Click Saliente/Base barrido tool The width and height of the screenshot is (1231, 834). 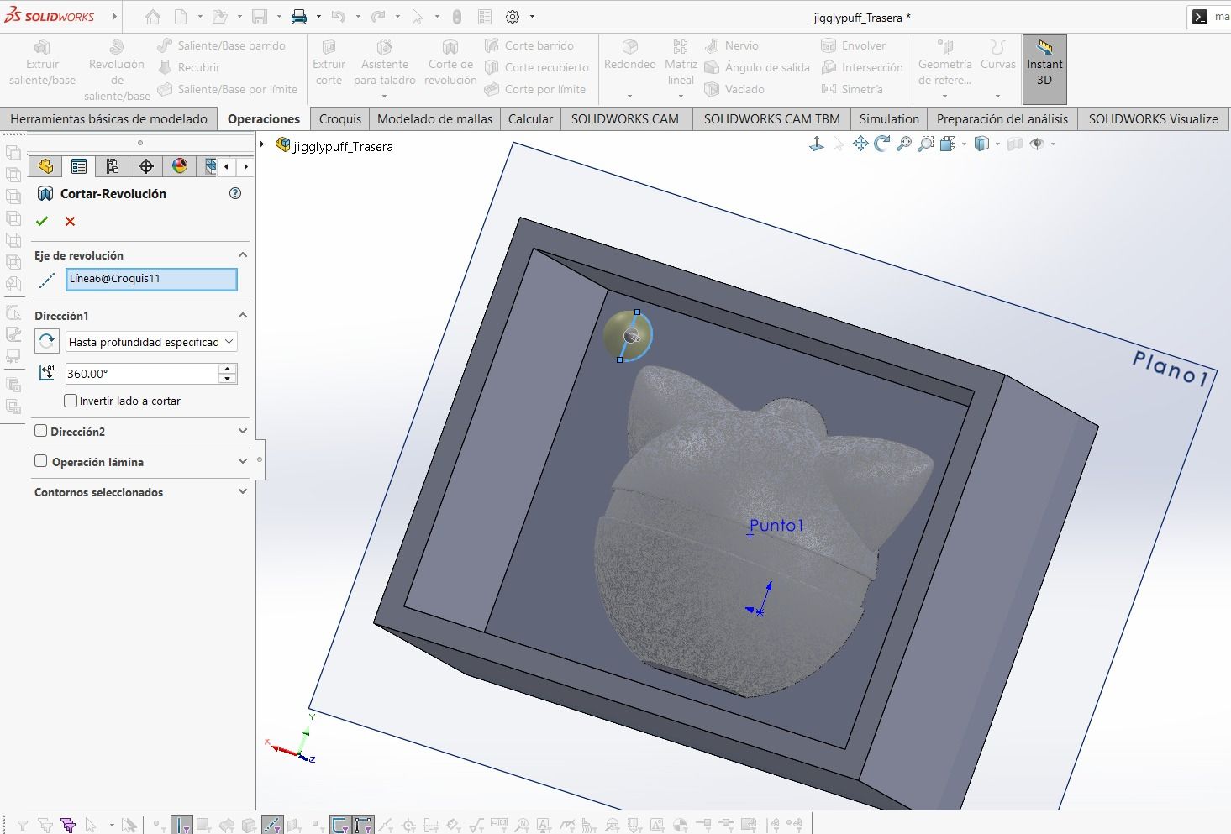click(x=222, y=45)
